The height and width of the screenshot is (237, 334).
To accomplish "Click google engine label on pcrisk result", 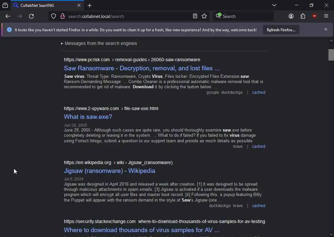I will 213,92.
